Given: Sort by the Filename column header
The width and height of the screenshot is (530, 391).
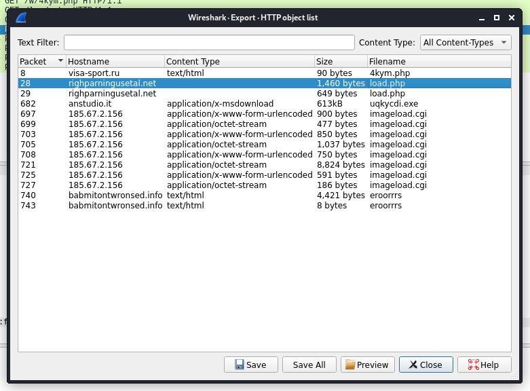Looking at the screenshot, I should tap(439, 61).
